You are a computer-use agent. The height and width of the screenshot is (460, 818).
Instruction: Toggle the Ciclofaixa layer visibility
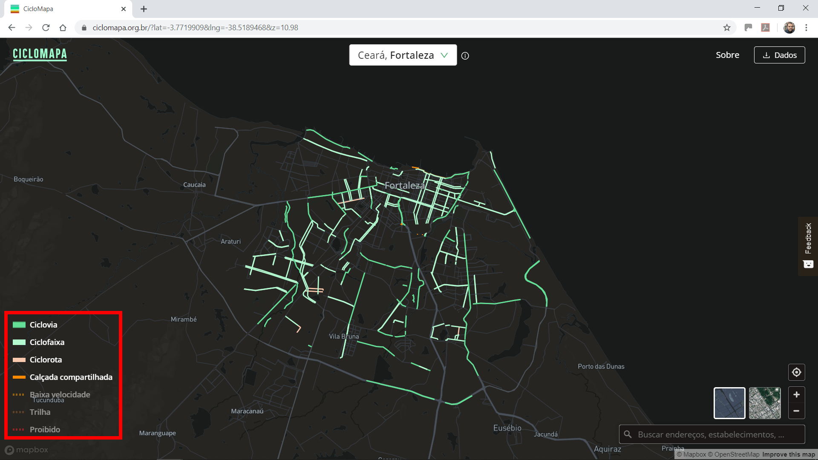(47, 342)
